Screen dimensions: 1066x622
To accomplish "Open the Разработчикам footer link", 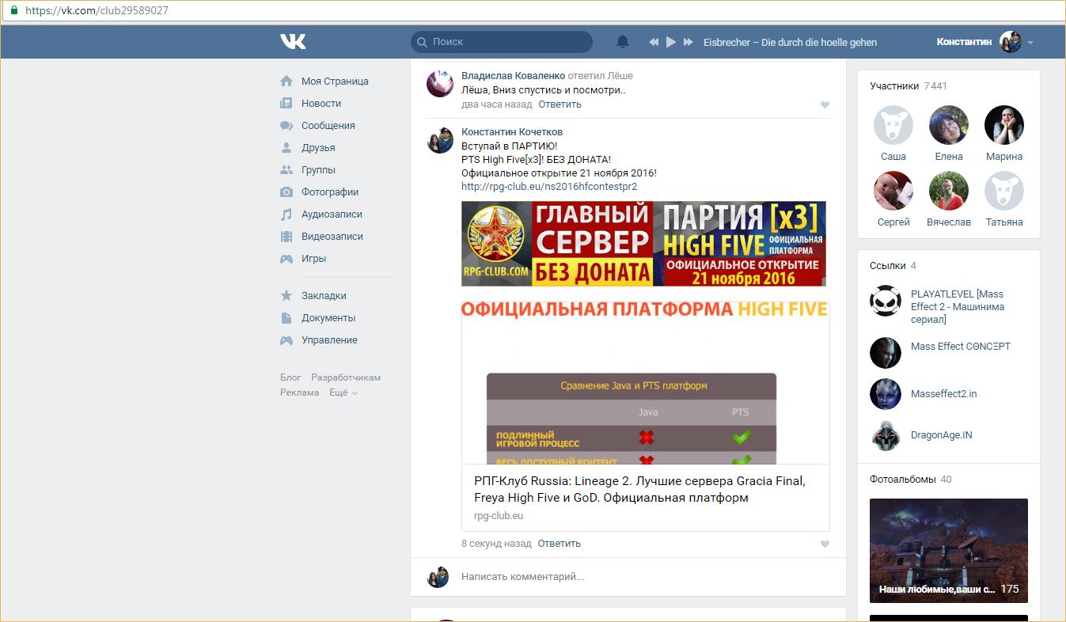I will (x=346, y=377).
